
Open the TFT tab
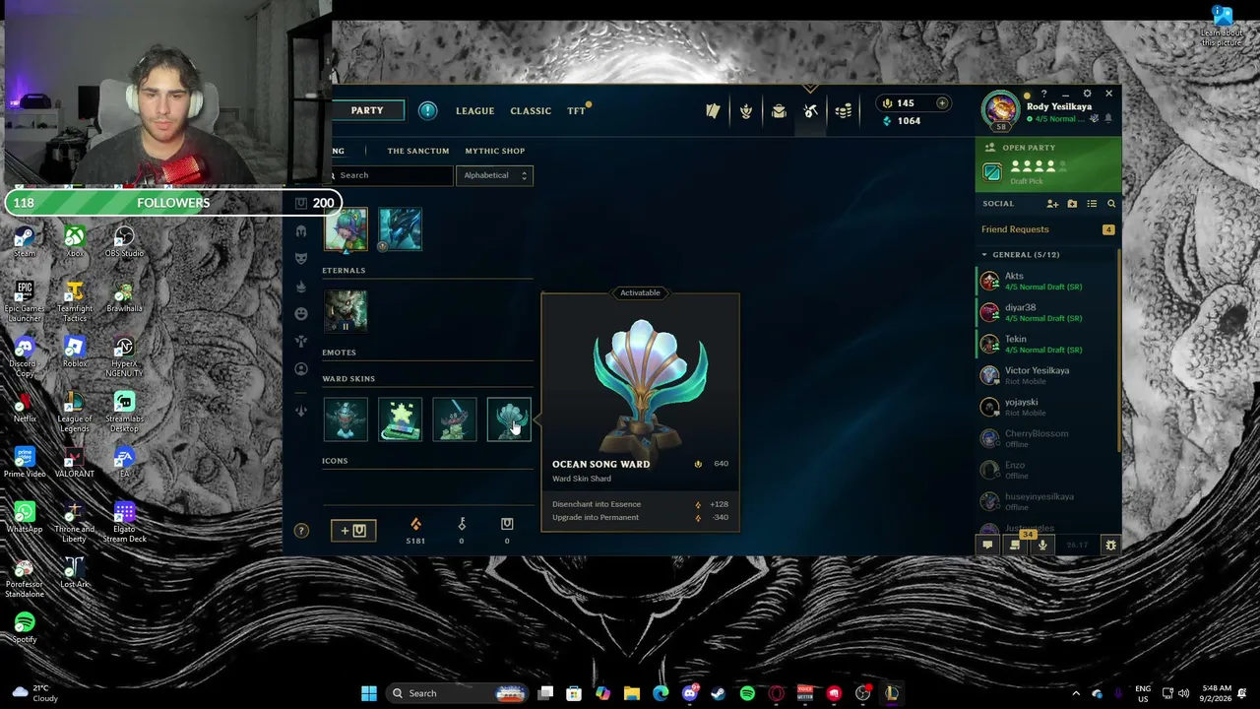pos(576,111)
